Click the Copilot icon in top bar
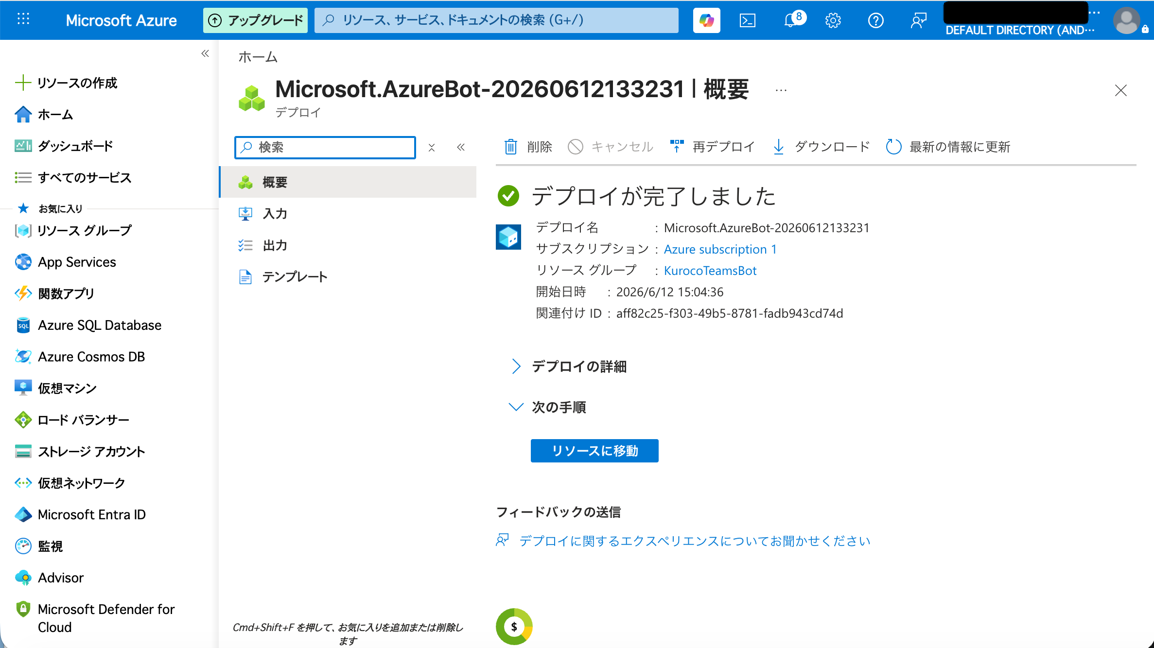1154x648 pixels. click(x=706, y=20)
